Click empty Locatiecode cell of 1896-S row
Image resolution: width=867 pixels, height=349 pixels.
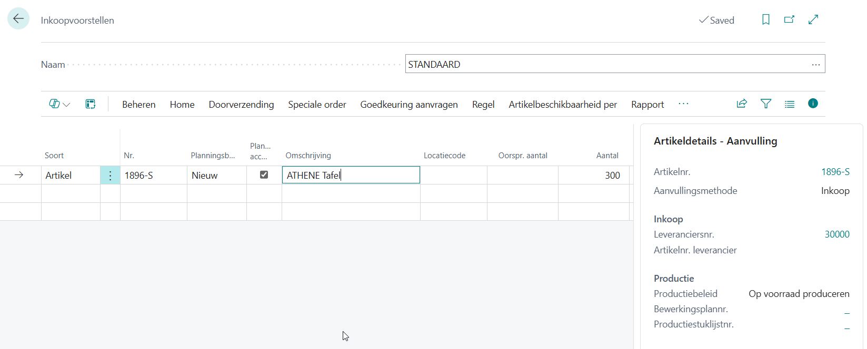coord(454,176)
